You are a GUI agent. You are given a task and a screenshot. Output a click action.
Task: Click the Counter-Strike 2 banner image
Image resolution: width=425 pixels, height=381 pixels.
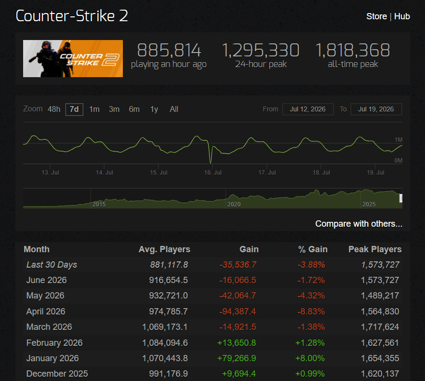point(73,59)
